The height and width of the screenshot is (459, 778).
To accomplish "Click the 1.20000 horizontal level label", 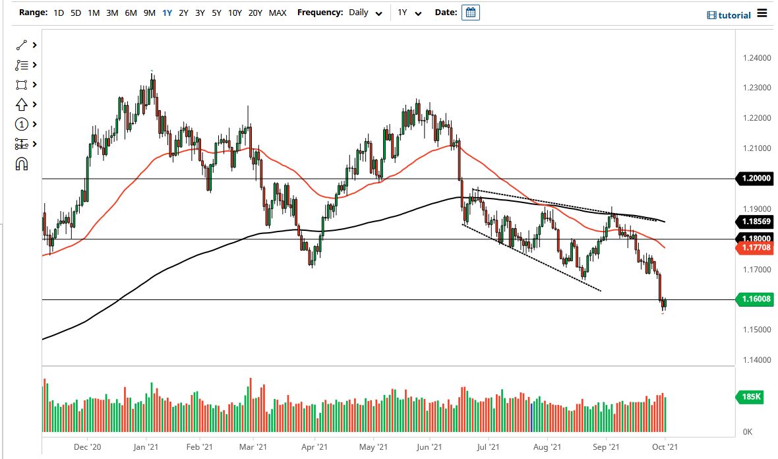I will [756, 178].
